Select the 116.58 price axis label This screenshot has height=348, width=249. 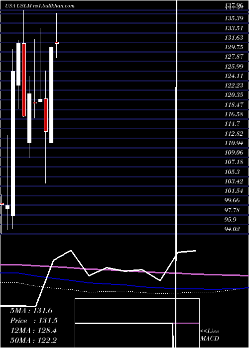234,114
